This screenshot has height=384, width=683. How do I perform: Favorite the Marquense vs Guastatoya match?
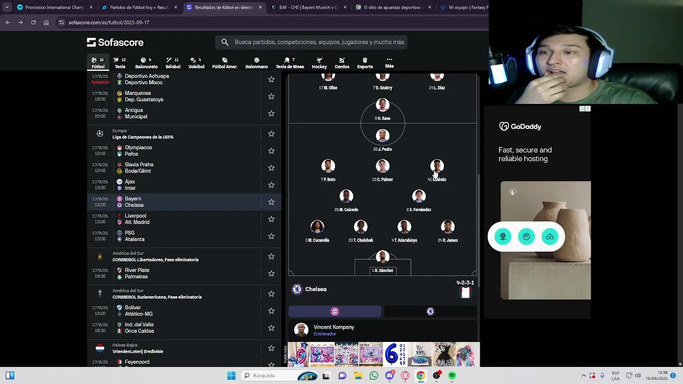click(271, 97)
